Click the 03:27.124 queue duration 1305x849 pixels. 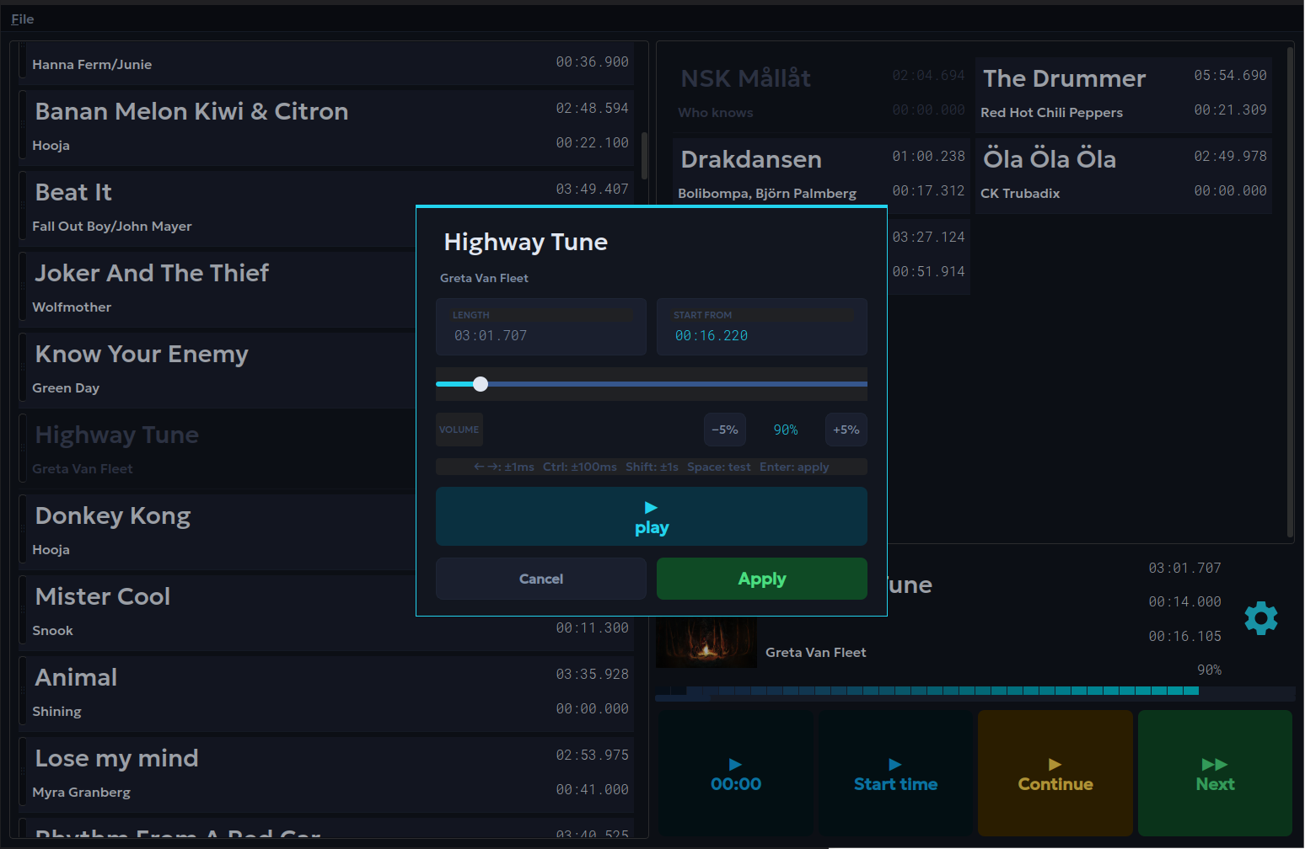[928, 237]
